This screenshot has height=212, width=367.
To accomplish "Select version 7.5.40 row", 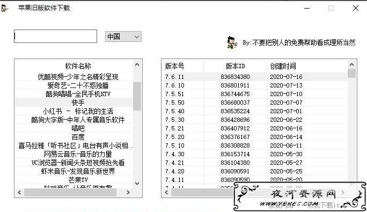I will tap(255, 111).
